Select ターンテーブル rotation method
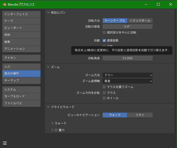The width and height of the screenshot is (177, 148). pyautogui.click(x=115, y=21)
